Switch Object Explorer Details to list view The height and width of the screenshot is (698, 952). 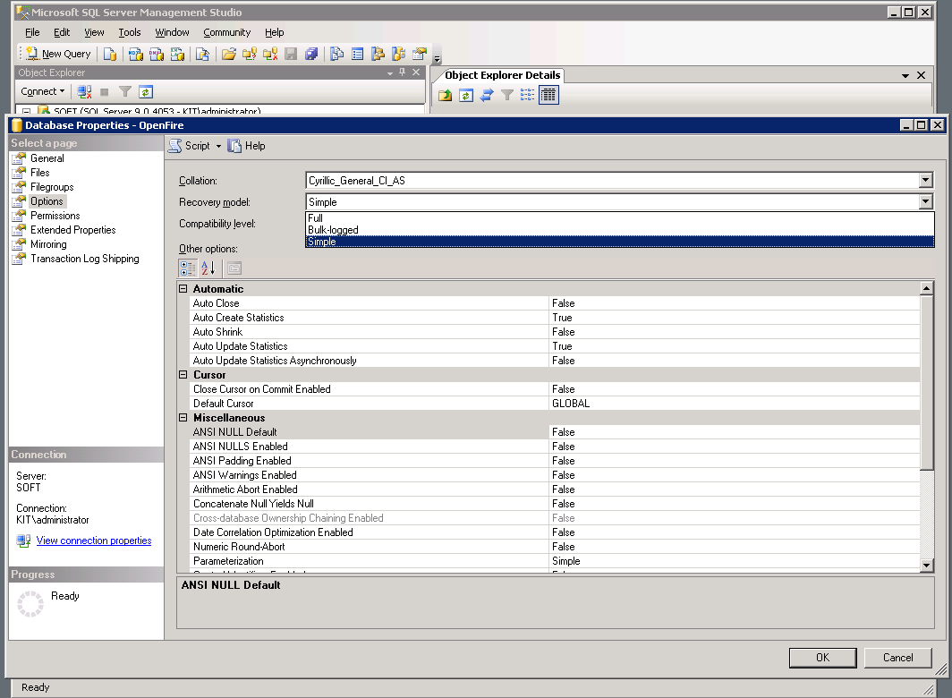(528, 96)
